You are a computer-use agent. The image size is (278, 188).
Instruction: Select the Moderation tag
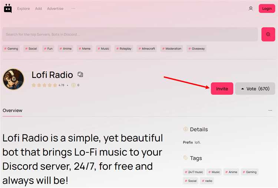point(172,48)
